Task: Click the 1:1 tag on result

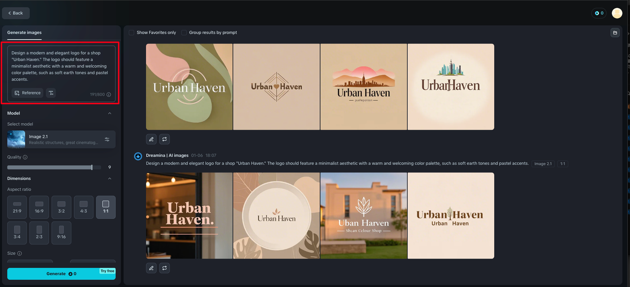Action: 563,164
